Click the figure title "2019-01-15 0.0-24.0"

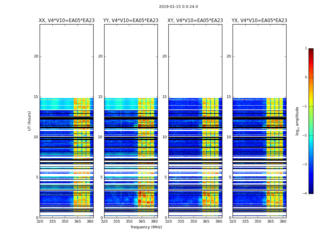[178, 7]
